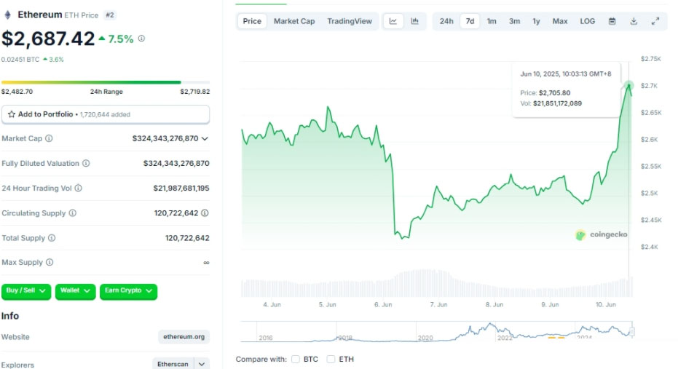Image resolution: width=678 pixels, height=369 pixels.
Task: Tick the BTC compare checkbox
Action: pos(296,359)
